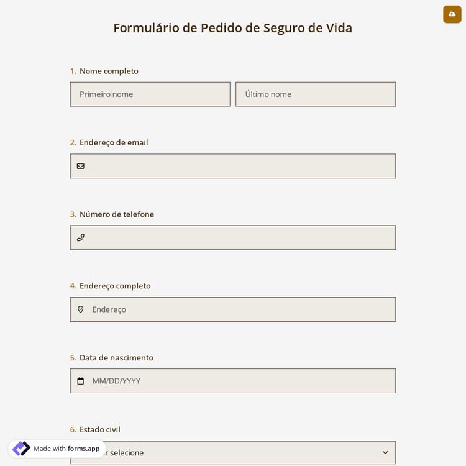466x466 pixels.
Task: Expand the Estado civil dropdown chevron
Action: tap(385, 452)
